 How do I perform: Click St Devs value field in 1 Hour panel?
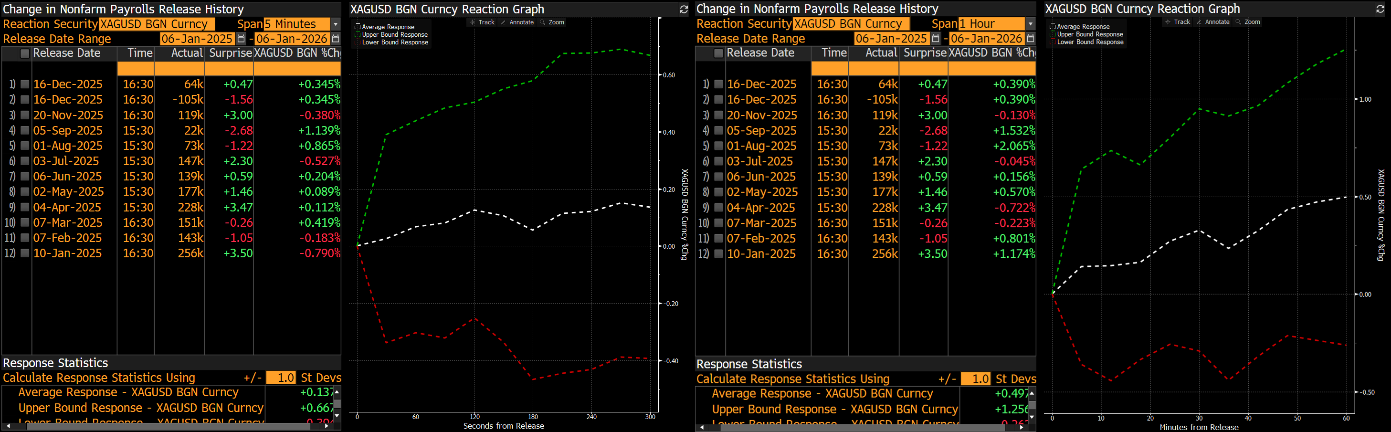tap(975, 379)
